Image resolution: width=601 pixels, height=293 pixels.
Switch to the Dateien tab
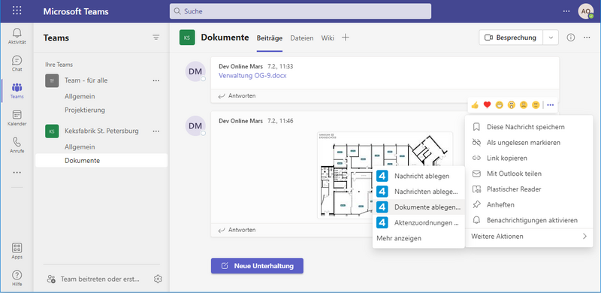(302, 38)
